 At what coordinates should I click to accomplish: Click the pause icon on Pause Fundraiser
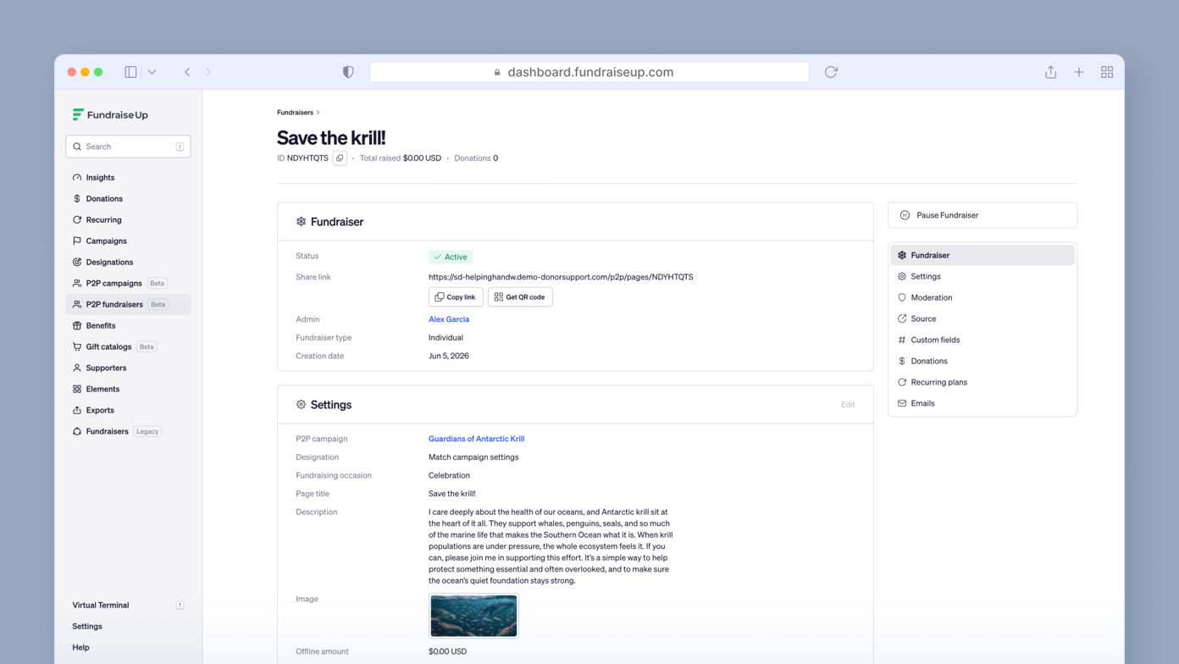coord(905,215)
